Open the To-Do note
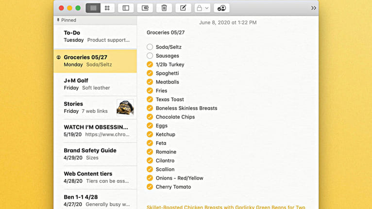Viewport: 372px width, 209px height. 95,36
